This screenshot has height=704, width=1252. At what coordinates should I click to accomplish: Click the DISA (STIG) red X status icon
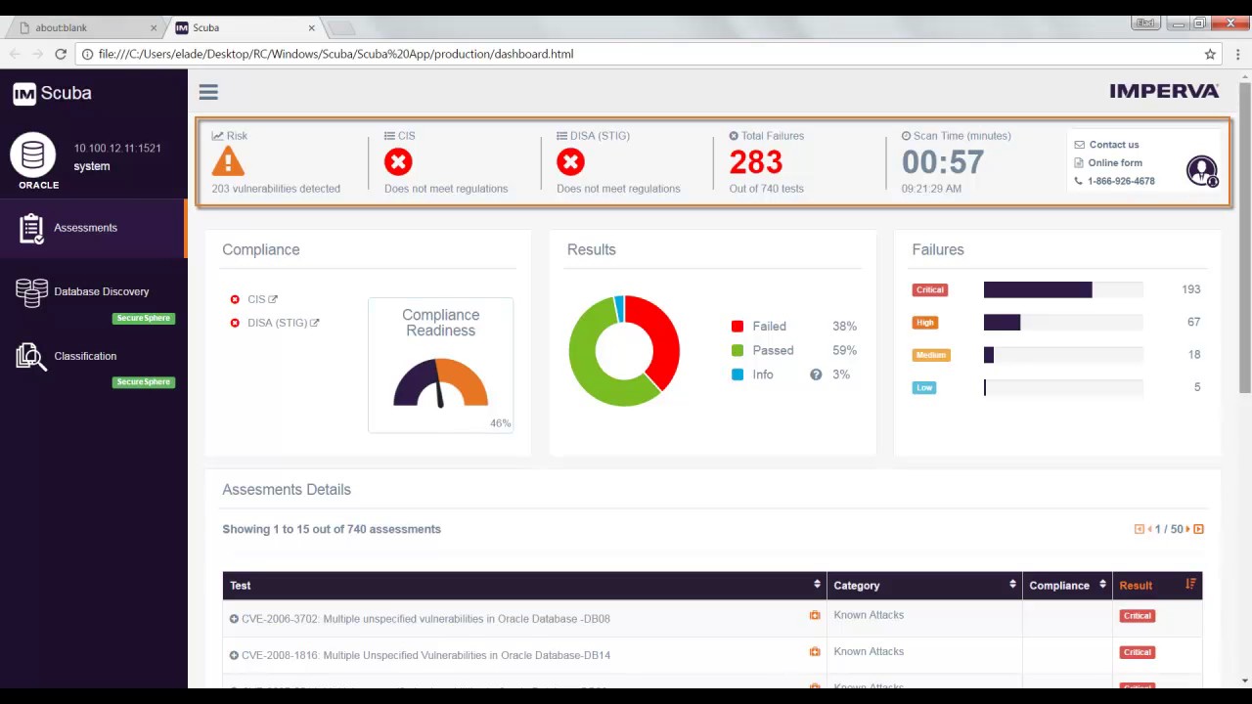click(570, 161)
